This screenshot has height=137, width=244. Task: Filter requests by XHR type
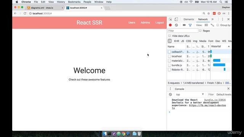pos(176,41)
